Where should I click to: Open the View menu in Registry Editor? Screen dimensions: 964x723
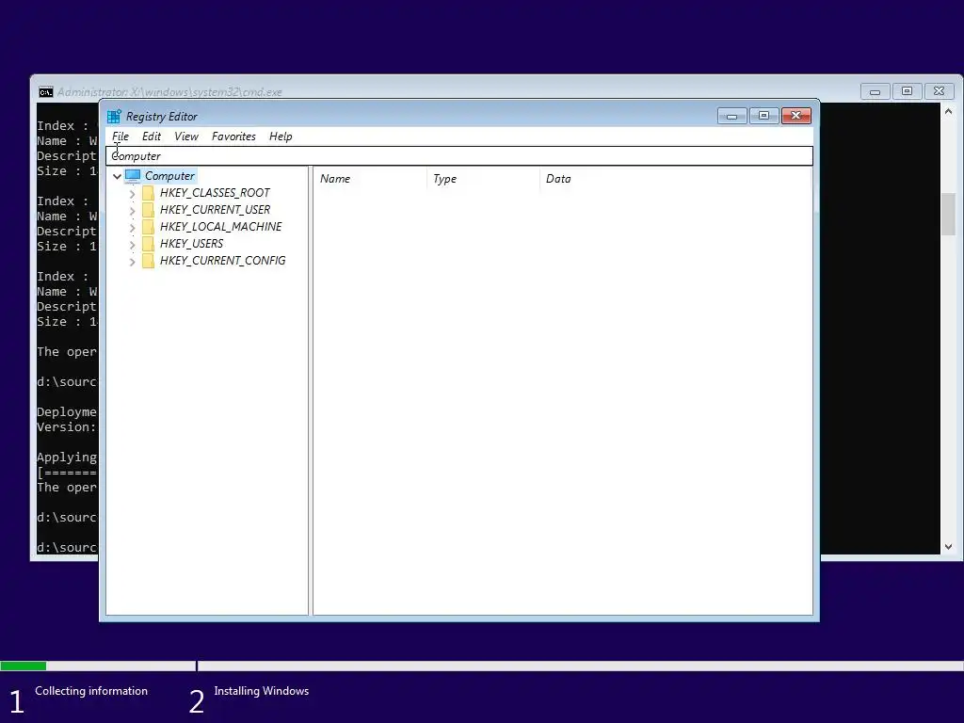pyautogui.click(x=186, y=137)
